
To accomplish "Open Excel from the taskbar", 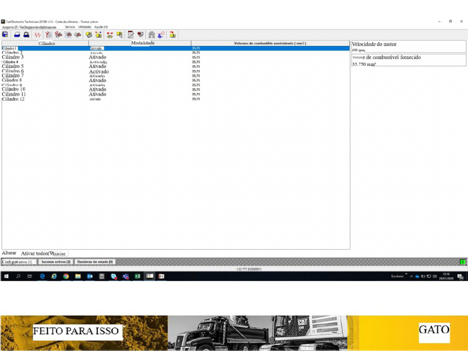I will click(137, 276).
